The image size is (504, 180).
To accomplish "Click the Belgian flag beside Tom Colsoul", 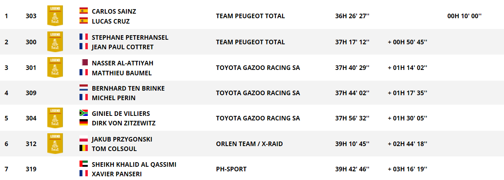I will (x=84, y=149).
